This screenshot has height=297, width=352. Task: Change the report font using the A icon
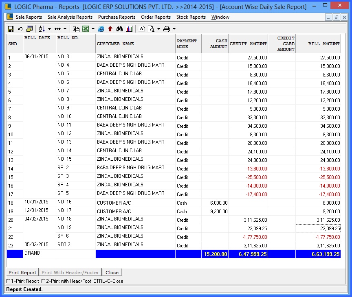point(142,28)
